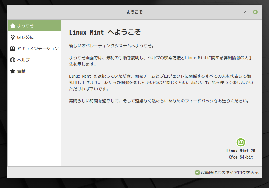269x188 pixels.
Task: Click the Xfce 64-bit edition text
Action: [241, 157]
